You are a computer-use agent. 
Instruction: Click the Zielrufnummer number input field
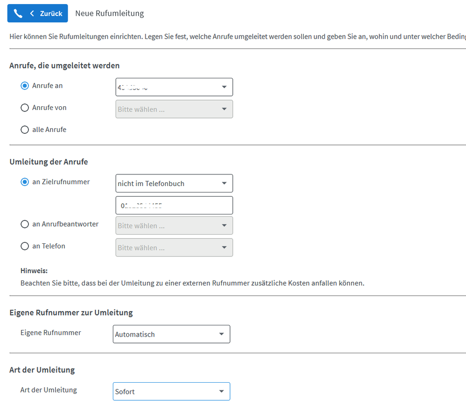click(x=174, y=205)
